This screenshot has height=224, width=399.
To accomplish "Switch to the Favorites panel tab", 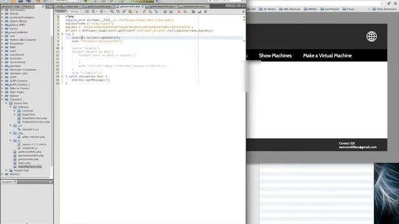I will coord(28,6).
